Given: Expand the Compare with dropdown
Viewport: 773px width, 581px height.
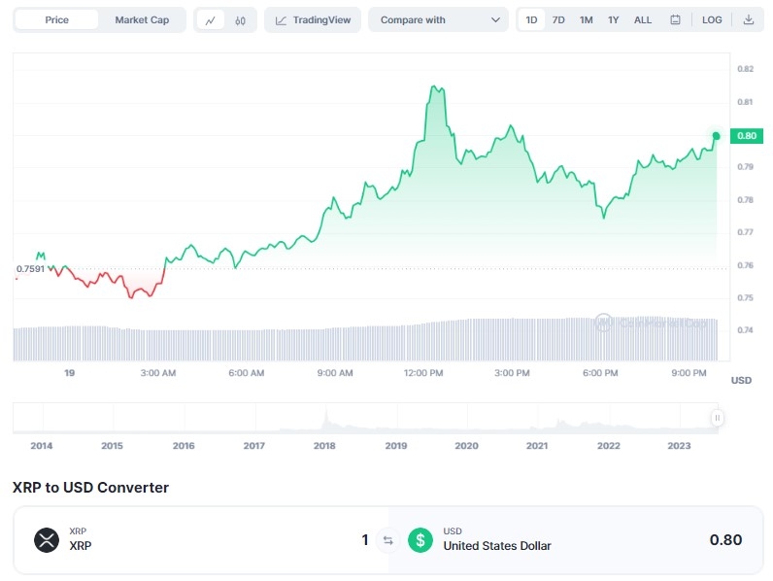Looking at the screenshot, I should click(438, 20).
